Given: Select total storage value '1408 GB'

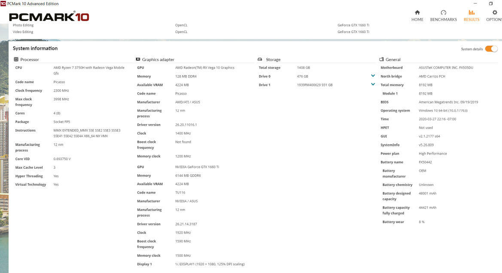Looking at the screenshot, I should click(x=304, y=67).
